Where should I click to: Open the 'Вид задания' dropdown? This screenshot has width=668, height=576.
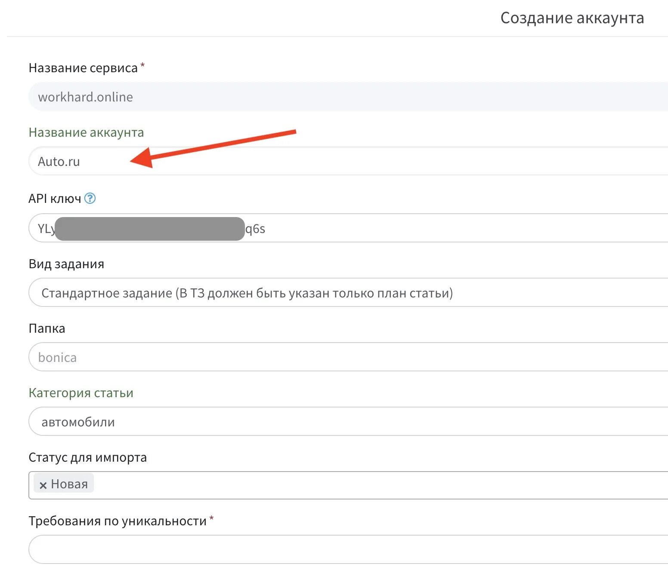348,293
